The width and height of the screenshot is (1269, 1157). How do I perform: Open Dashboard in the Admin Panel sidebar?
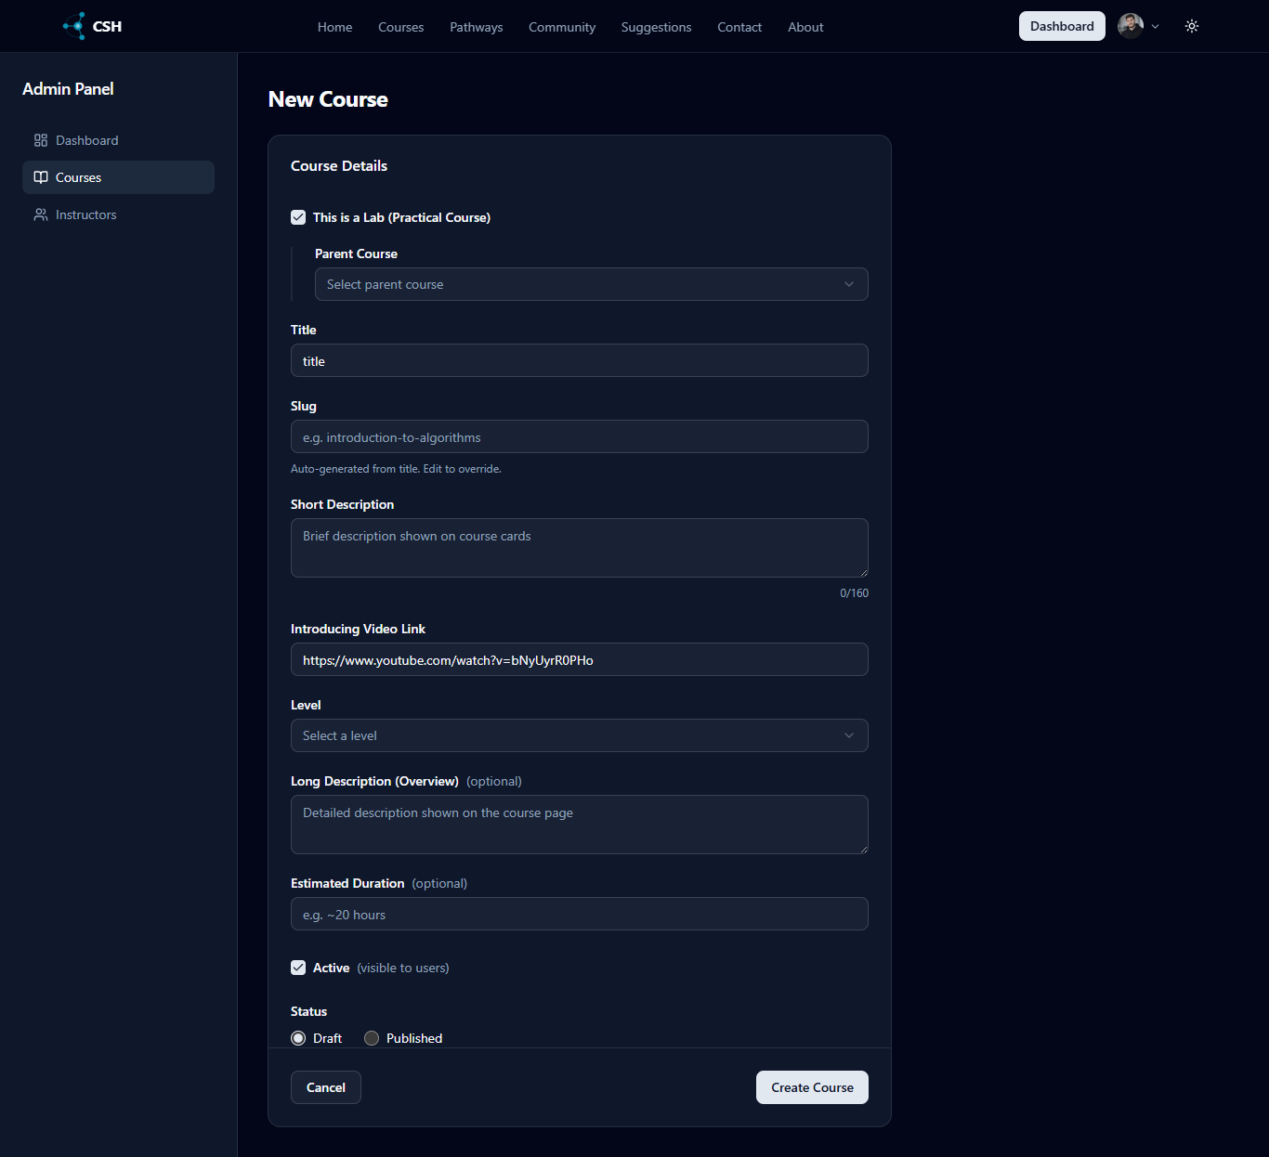pos(118,140)
